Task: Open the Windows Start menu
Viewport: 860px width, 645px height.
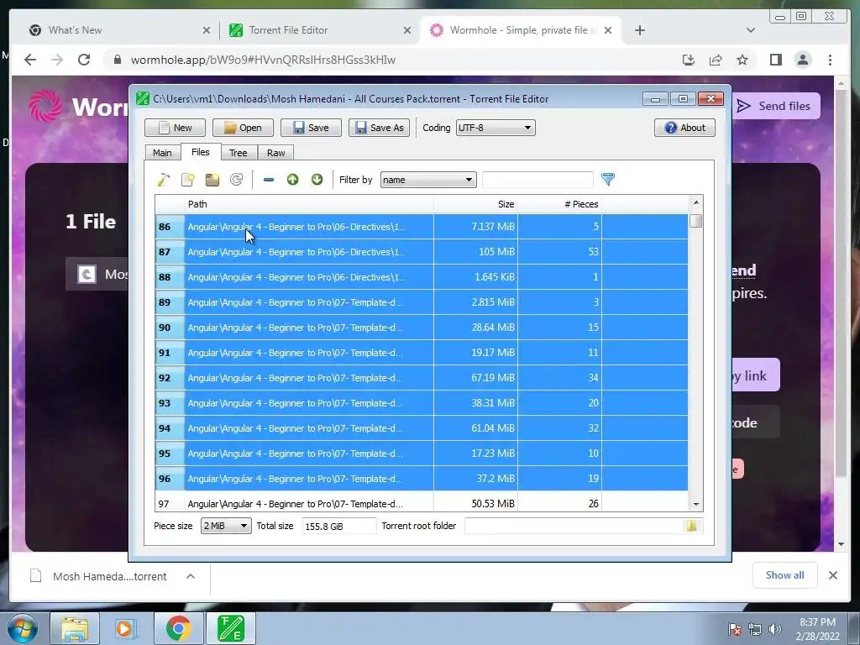Action: point(22,628)
